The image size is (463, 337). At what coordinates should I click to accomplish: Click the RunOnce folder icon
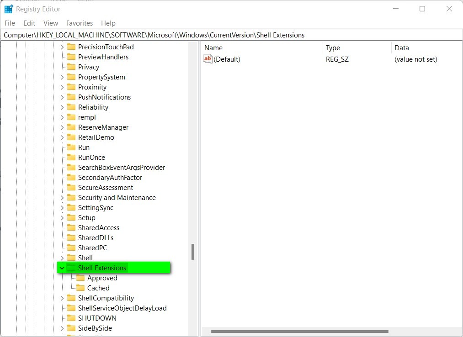pyautogui.click(x=71, y=157)
